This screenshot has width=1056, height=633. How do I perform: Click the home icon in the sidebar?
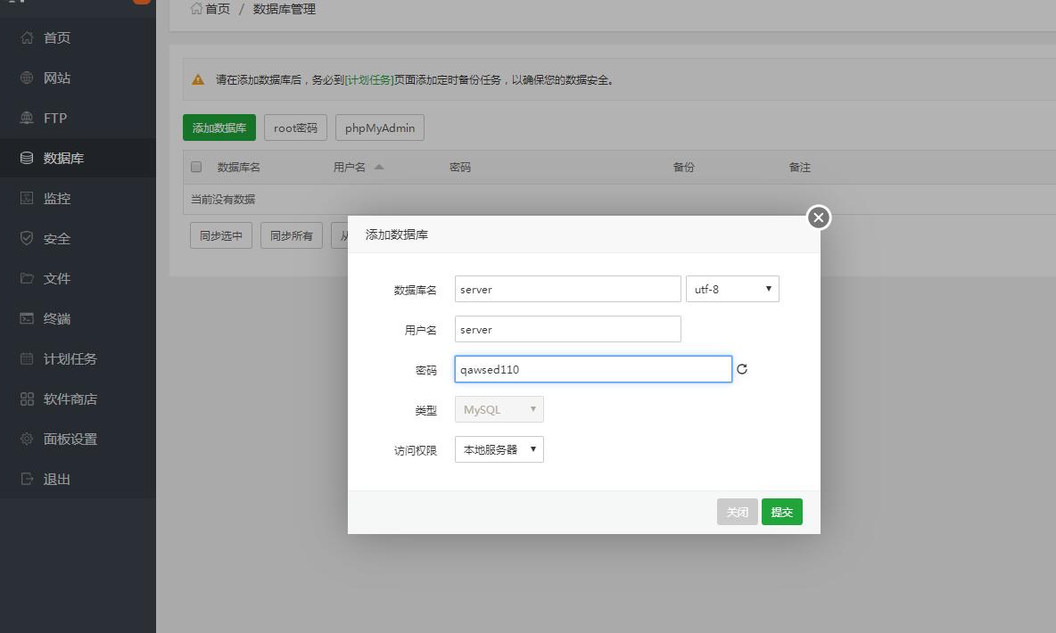(x=27, y=37)
